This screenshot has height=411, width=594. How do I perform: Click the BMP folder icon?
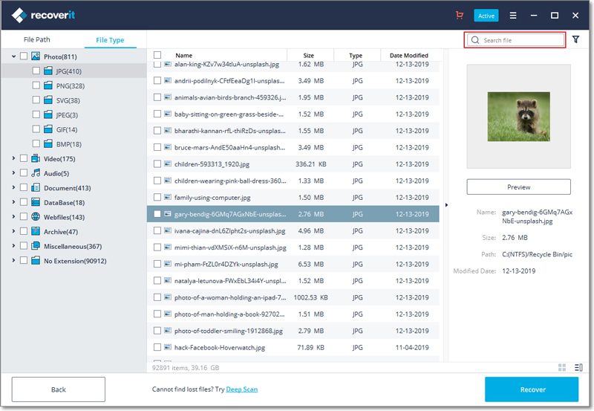tap(48, 143)
